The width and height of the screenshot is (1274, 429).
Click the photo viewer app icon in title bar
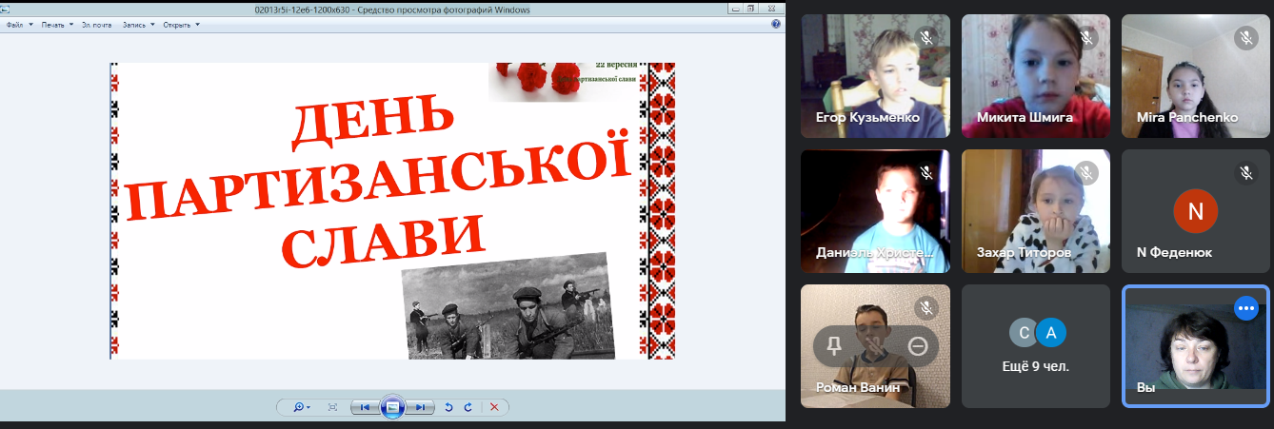coord(5,9)
